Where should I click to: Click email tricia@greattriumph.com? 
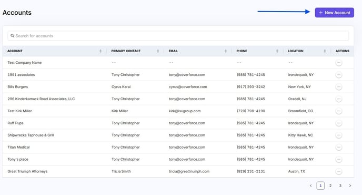[189, 171]
